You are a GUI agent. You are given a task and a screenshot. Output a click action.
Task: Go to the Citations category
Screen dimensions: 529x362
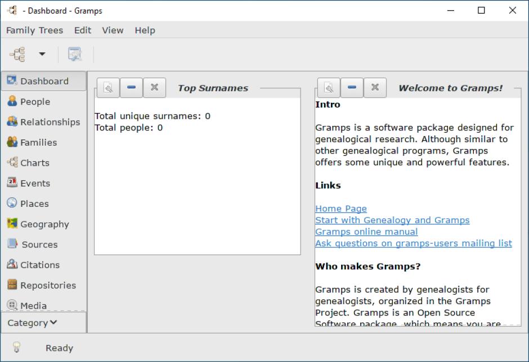pos(43,265)
